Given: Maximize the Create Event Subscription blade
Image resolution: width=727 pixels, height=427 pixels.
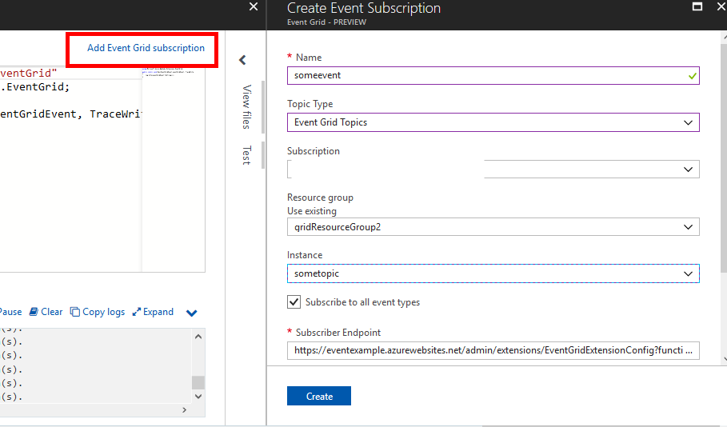Looking at the screenshot, I should tap(697, 6).
